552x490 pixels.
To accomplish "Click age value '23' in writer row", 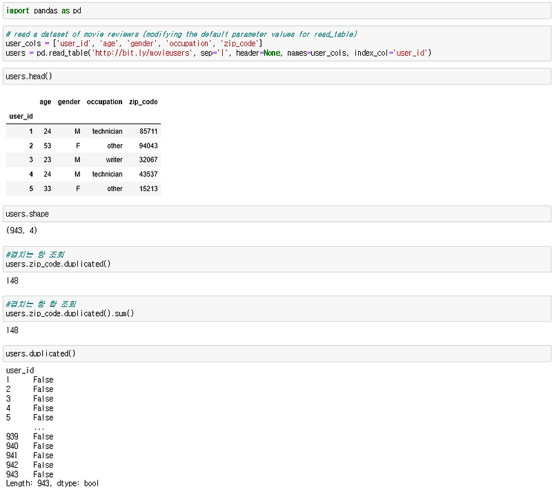I will point(48,159).
